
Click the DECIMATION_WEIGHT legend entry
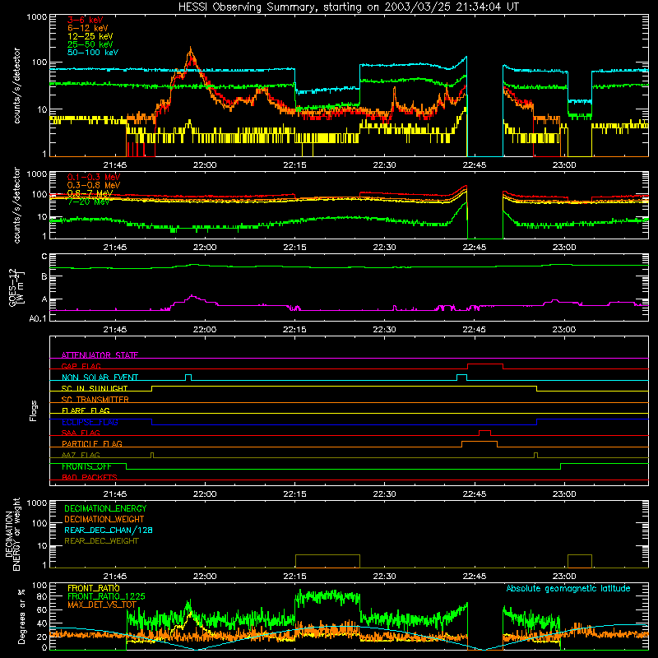pyautogui.click(x=104, y=519)
